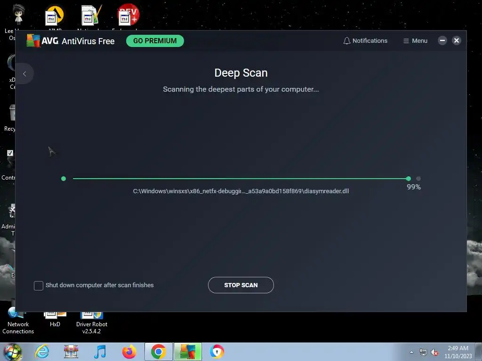Open AVG Notifications bell

(x=365, y=40)
